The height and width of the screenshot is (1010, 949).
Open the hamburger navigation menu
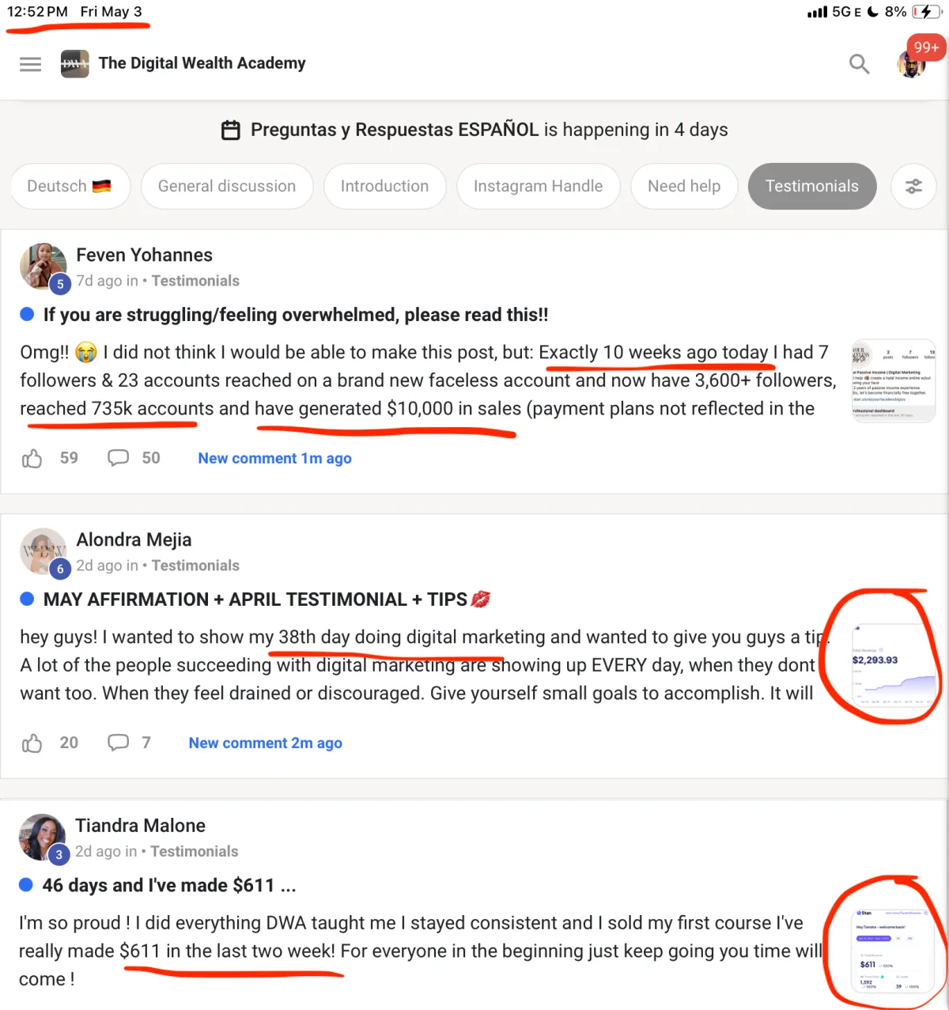[x=30, y=64]
